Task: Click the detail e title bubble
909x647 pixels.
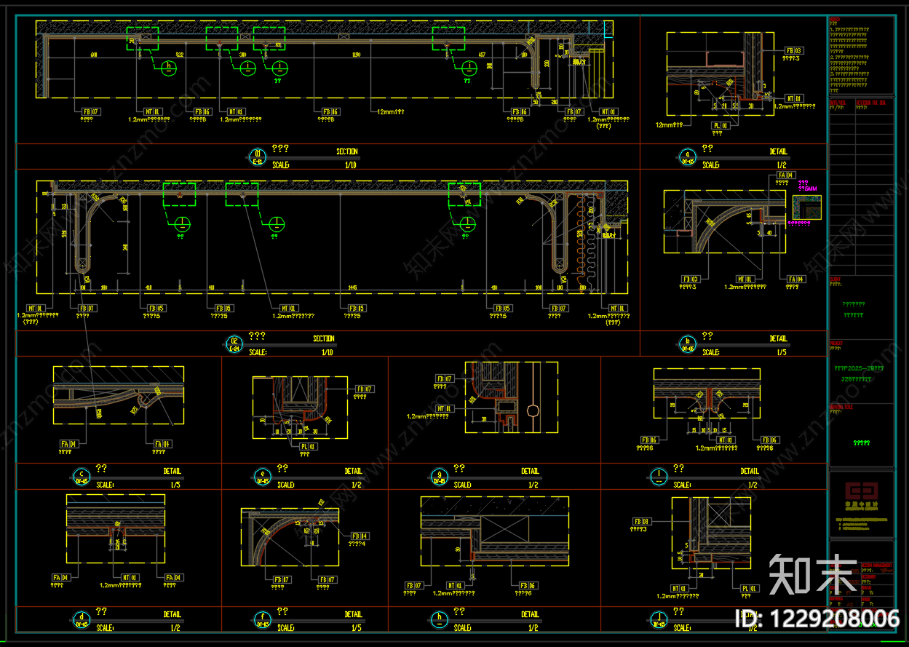Action: 262,476
